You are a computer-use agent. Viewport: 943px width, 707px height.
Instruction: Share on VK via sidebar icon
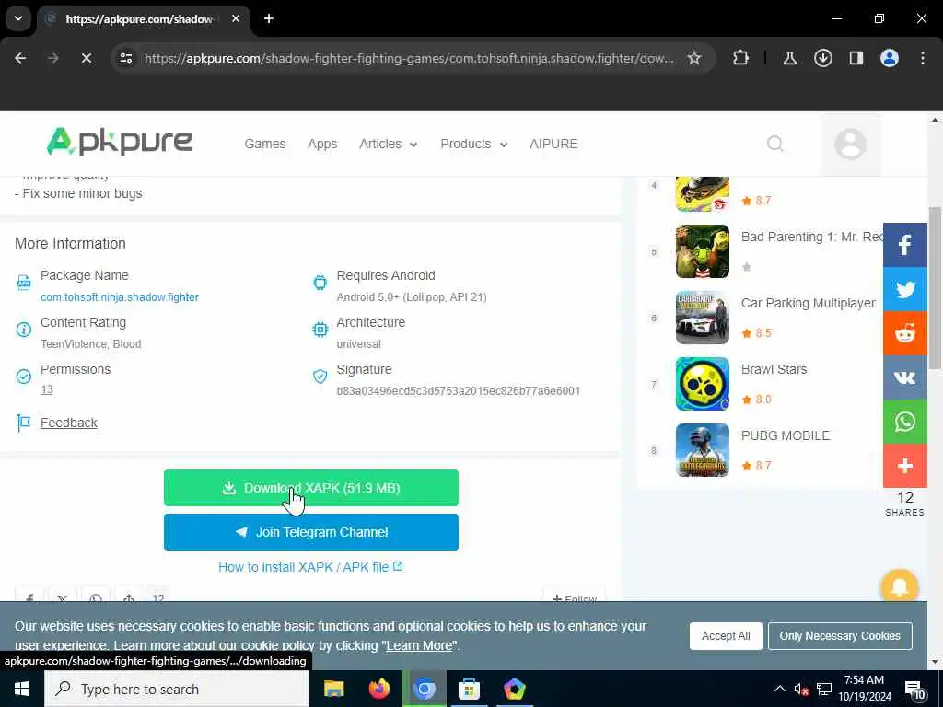(x=904, y=377)
